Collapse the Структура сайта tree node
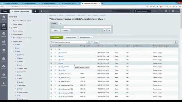The height and width of the screenshot is (102, 182). coord(10,35)
